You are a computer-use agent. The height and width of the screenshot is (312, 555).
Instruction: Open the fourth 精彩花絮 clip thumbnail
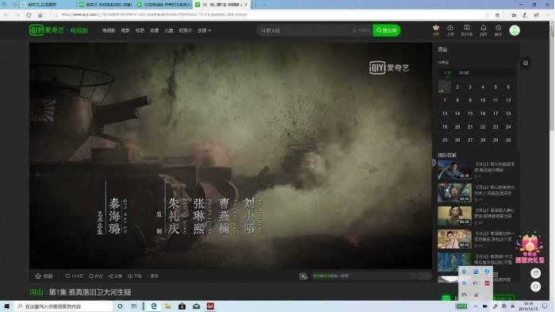pyautogui.click(x=454, y=239)
